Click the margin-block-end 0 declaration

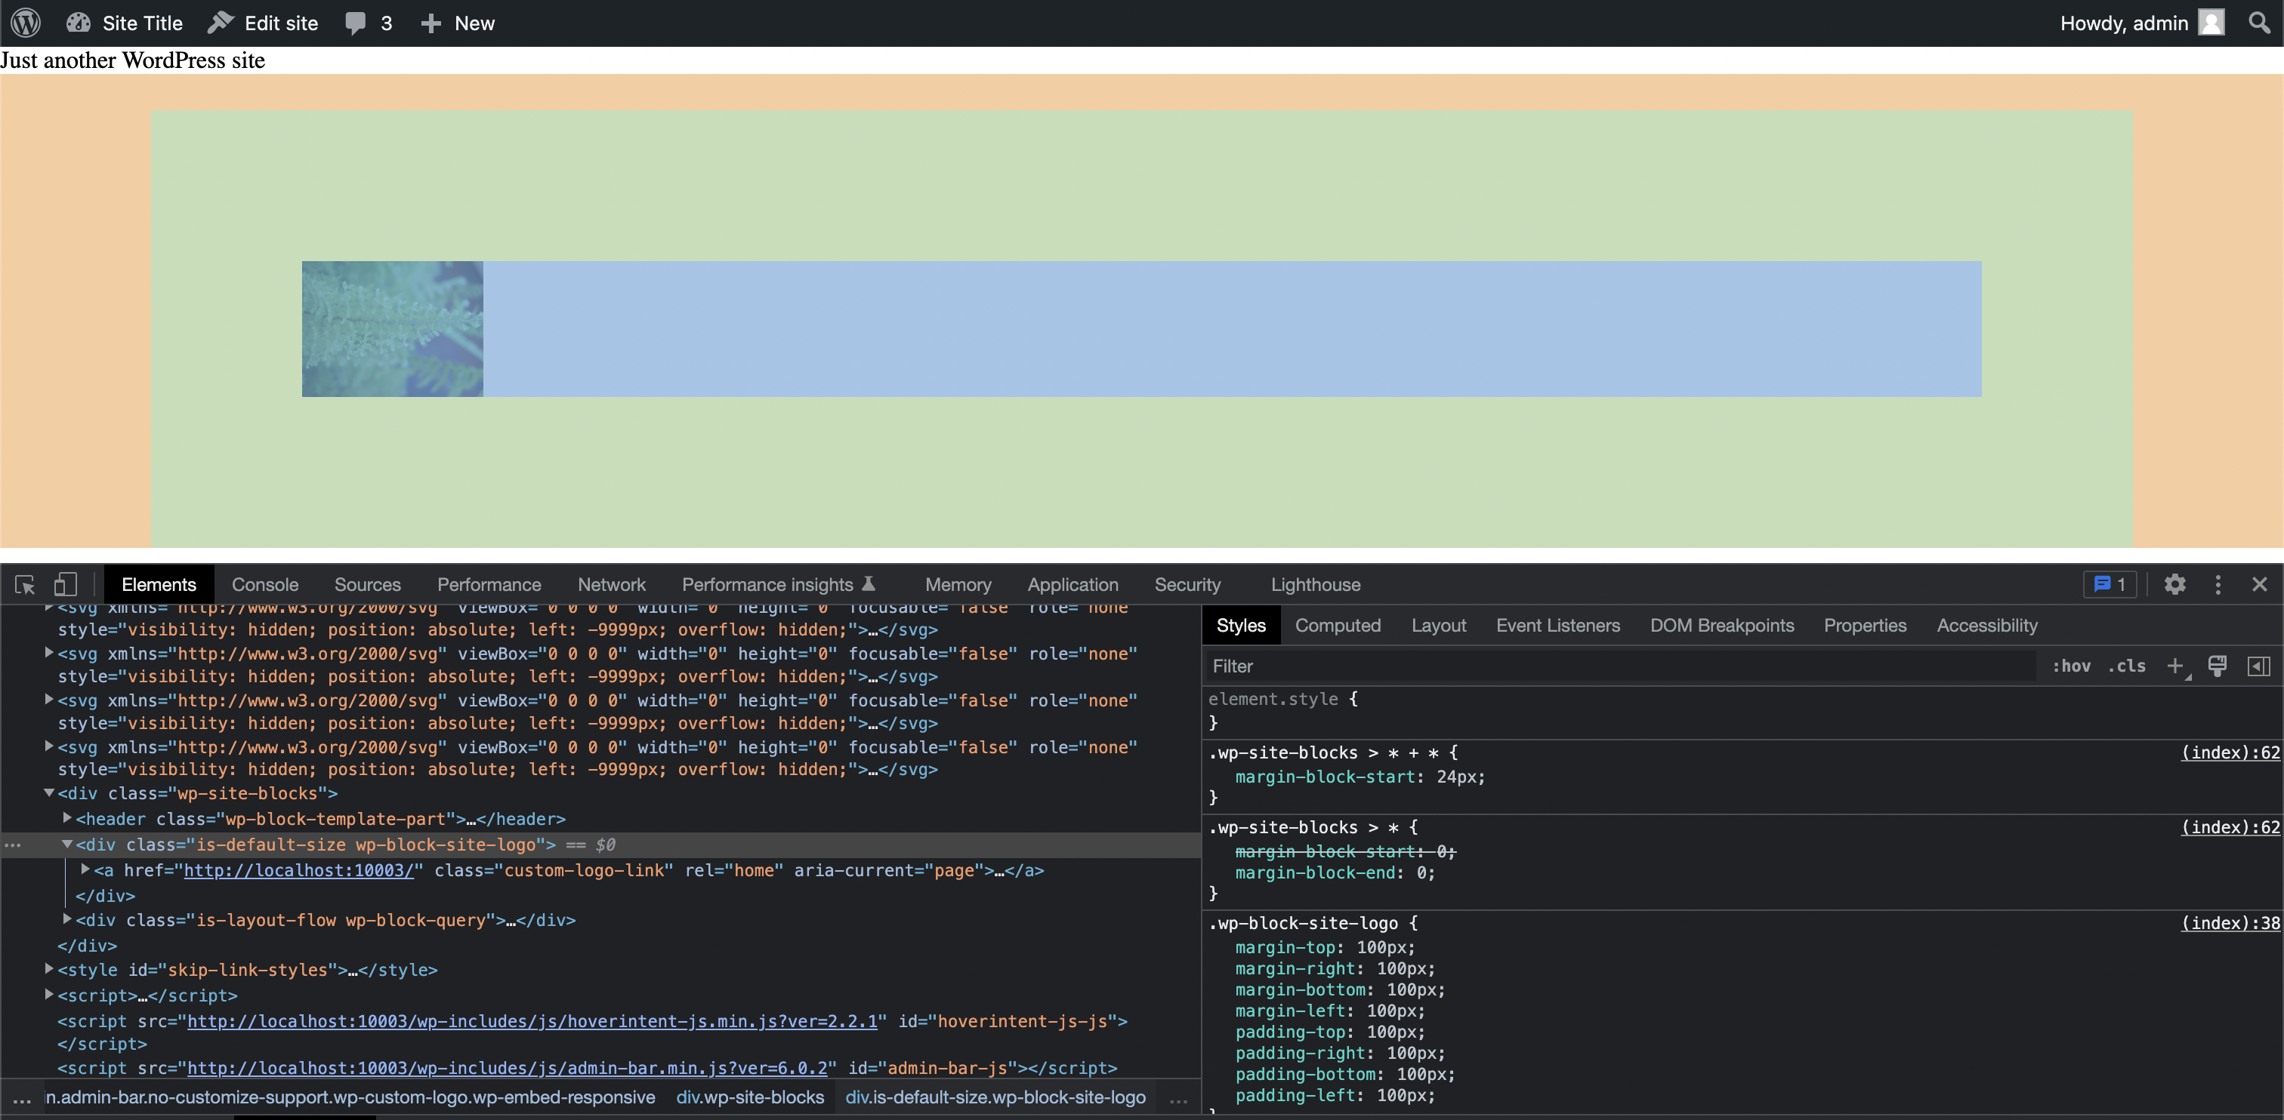1335,872
